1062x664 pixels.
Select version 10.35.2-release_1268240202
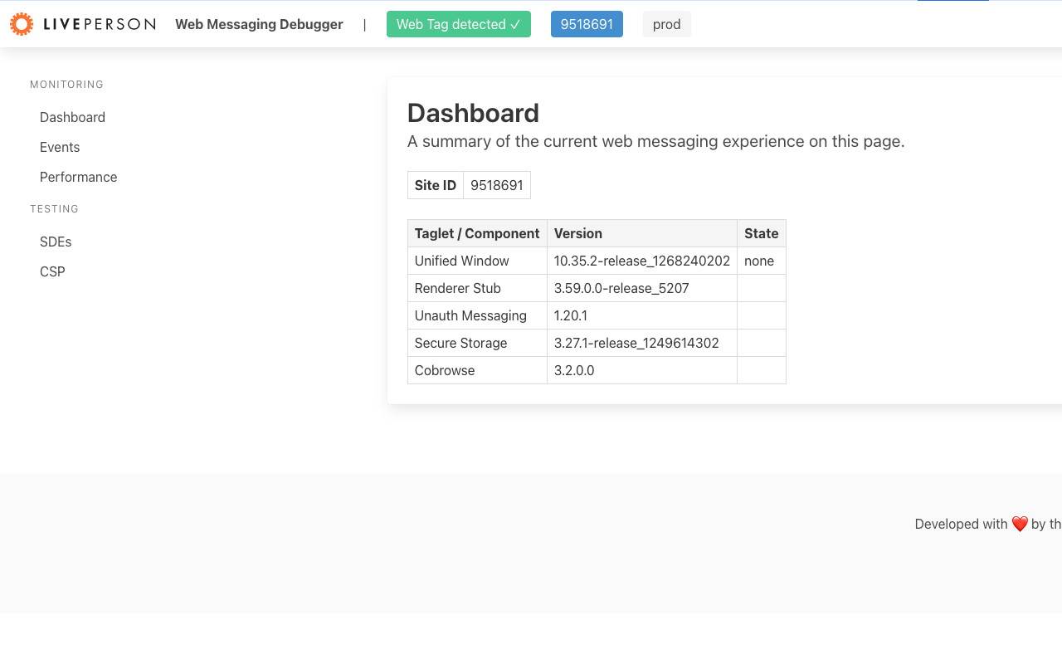click(x=642, y=261)
